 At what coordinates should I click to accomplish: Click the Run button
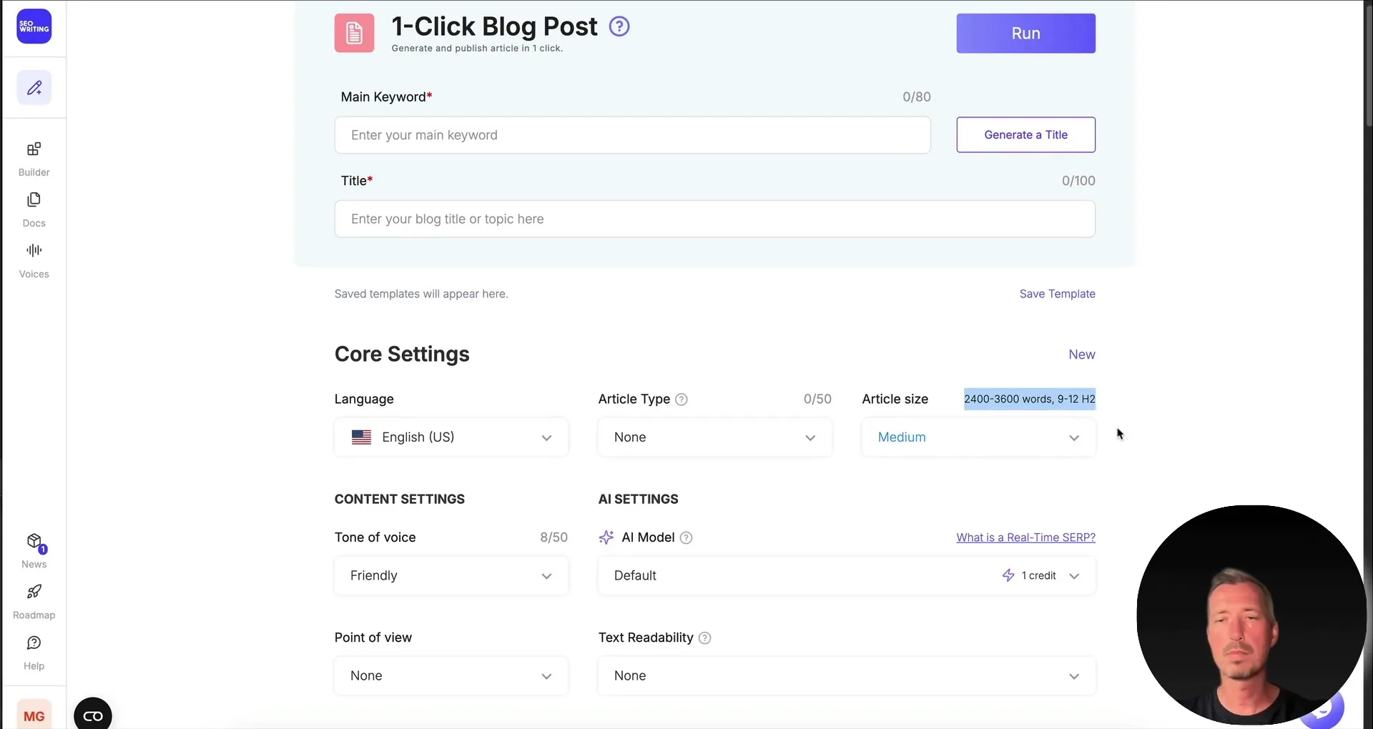[x=1025, y=33]
